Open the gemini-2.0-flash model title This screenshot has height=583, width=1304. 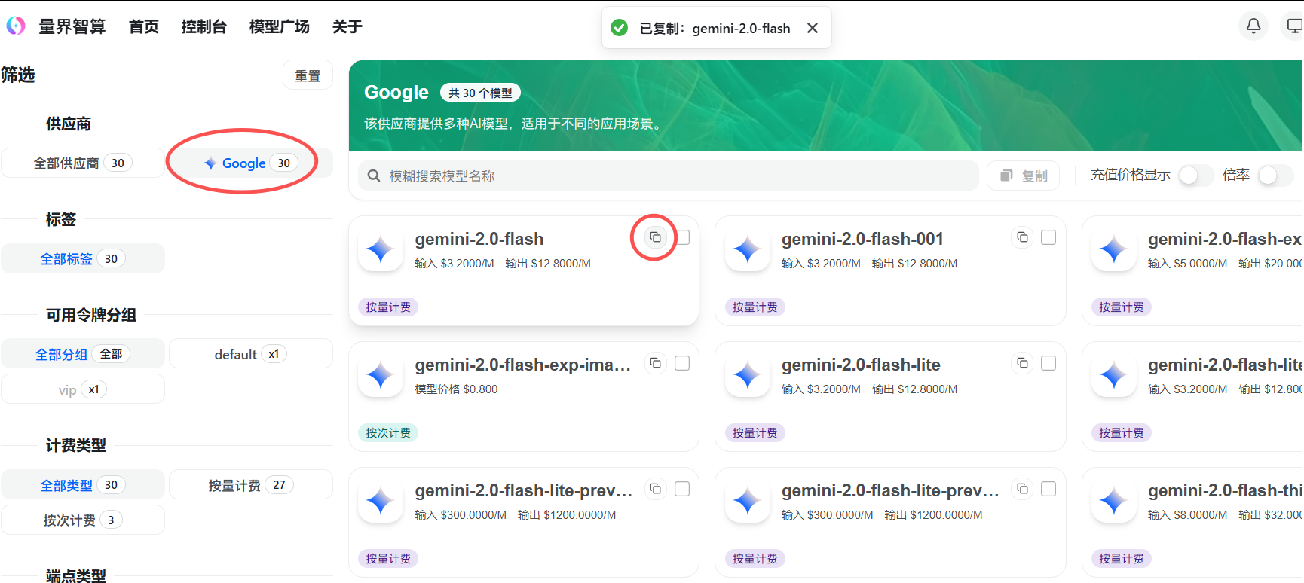(479, 239)
